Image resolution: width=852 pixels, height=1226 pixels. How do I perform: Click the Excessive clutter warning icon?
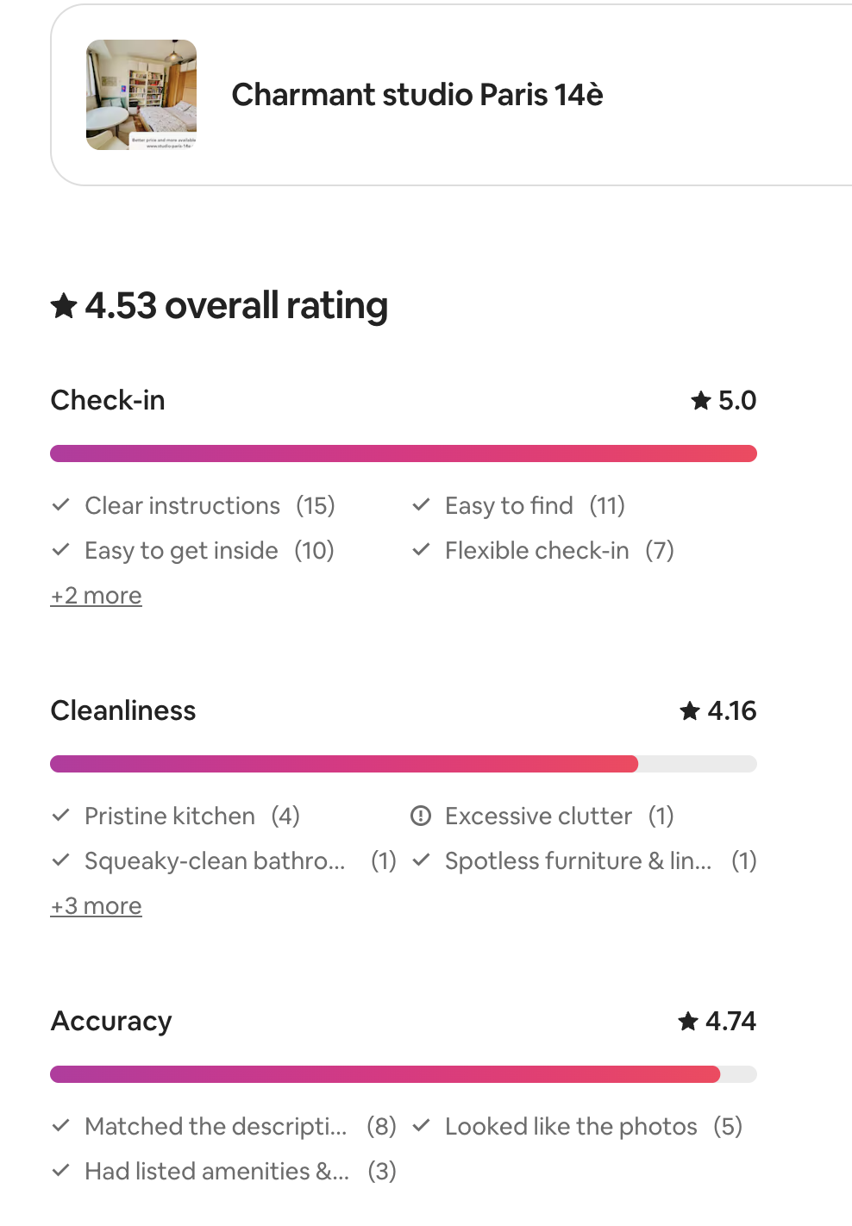click(x=421, y=816)
